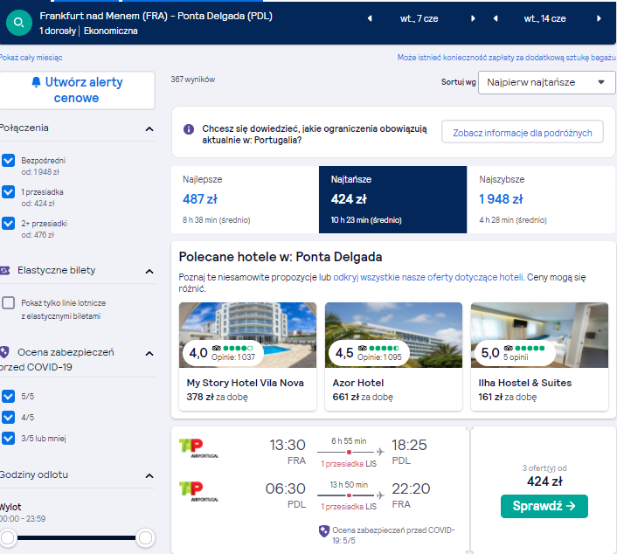The height and width of the screenshot is (554, 617).
Task: Open the Azor Hotel thumbnail card
Action: [393, 357]
